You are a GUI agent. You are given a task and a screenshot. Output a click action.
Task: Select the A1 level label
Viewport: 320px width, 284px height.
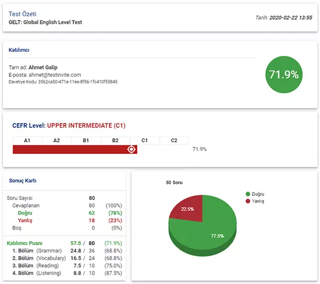(27, 141)
